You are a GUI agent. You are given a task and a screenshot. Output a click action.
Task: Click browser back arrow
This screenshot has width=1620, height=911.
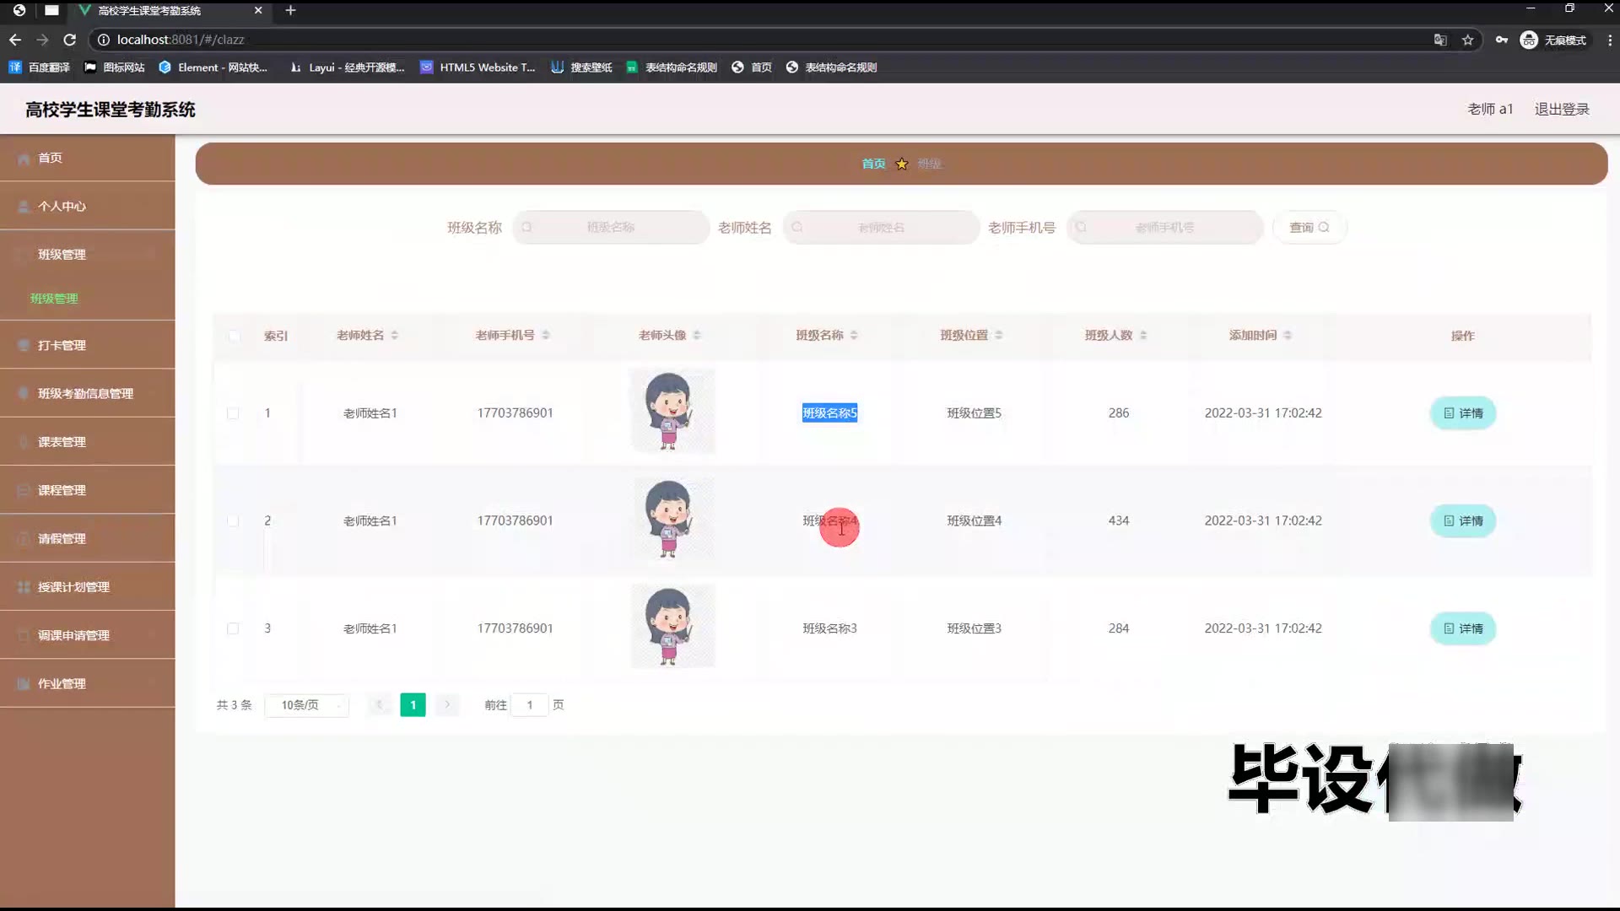(x=15, y=40)
